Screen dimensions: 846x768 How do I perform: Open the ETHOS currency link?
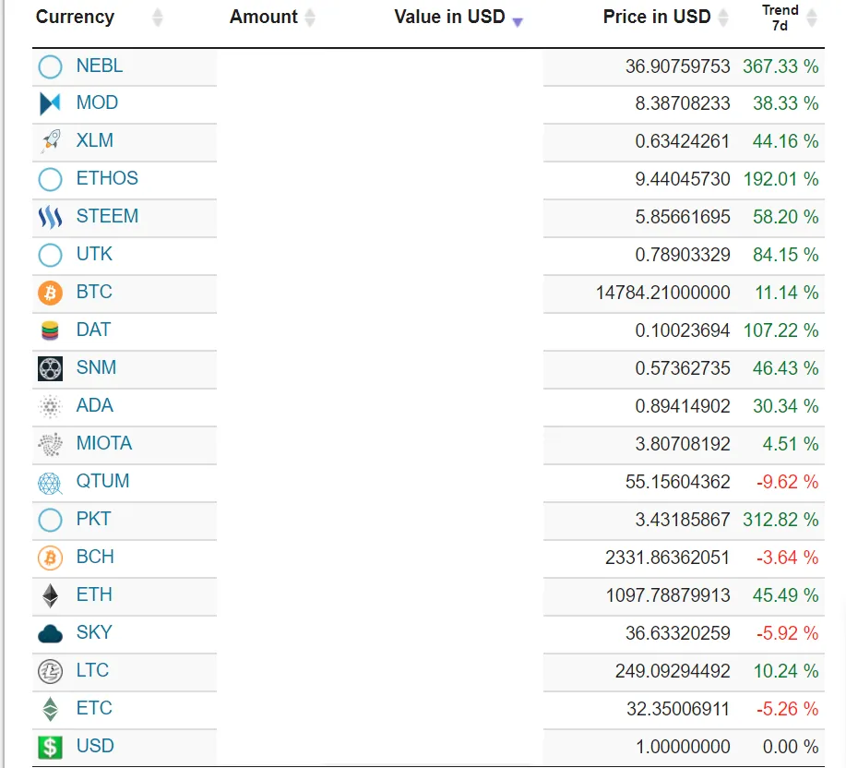(107, 178)
